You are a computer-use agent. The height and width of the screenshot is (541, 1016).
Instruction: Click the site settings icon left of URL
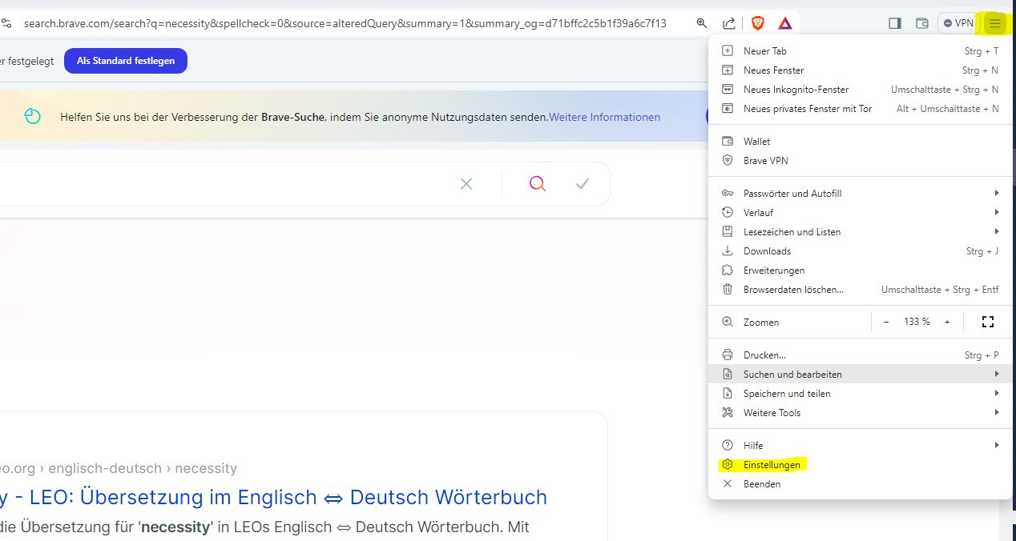coord(6,23)
